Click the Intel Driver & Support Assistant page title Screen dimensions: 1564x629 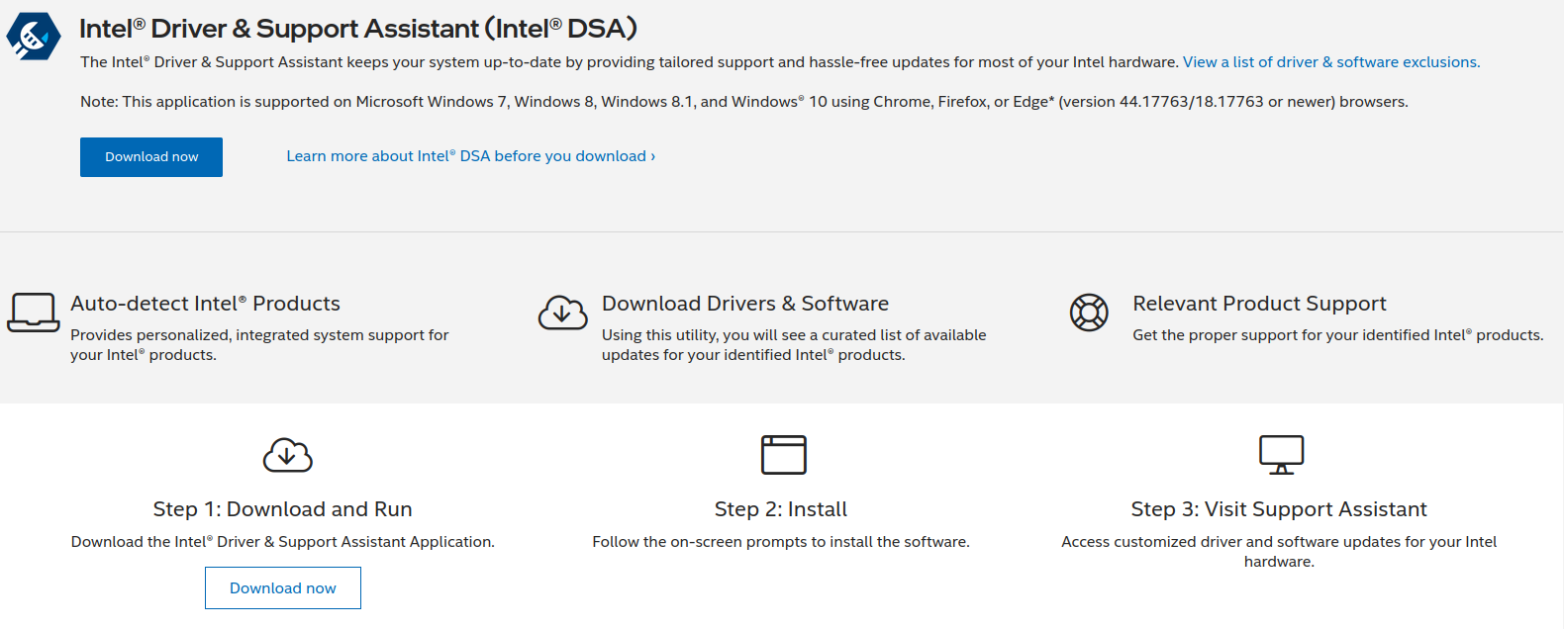point(358,29)
